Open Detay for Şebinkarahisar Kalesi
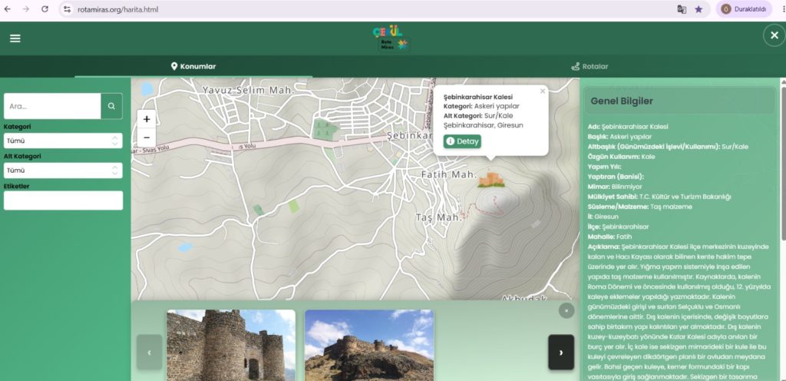Screen dimensions: 786x381 click(x=462, y=141)
